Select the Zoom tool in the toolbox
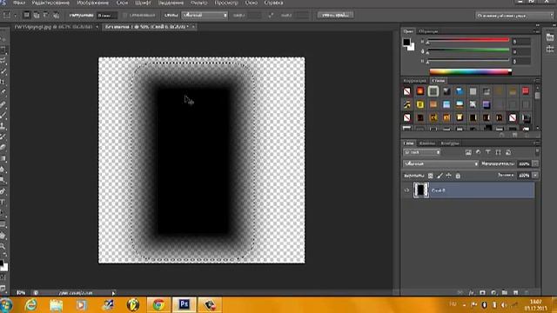 [3, 246]
